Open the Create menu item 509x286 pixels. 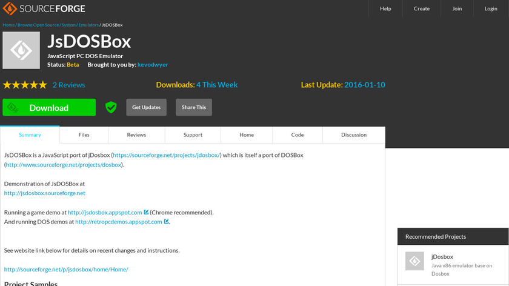point(422,8)
